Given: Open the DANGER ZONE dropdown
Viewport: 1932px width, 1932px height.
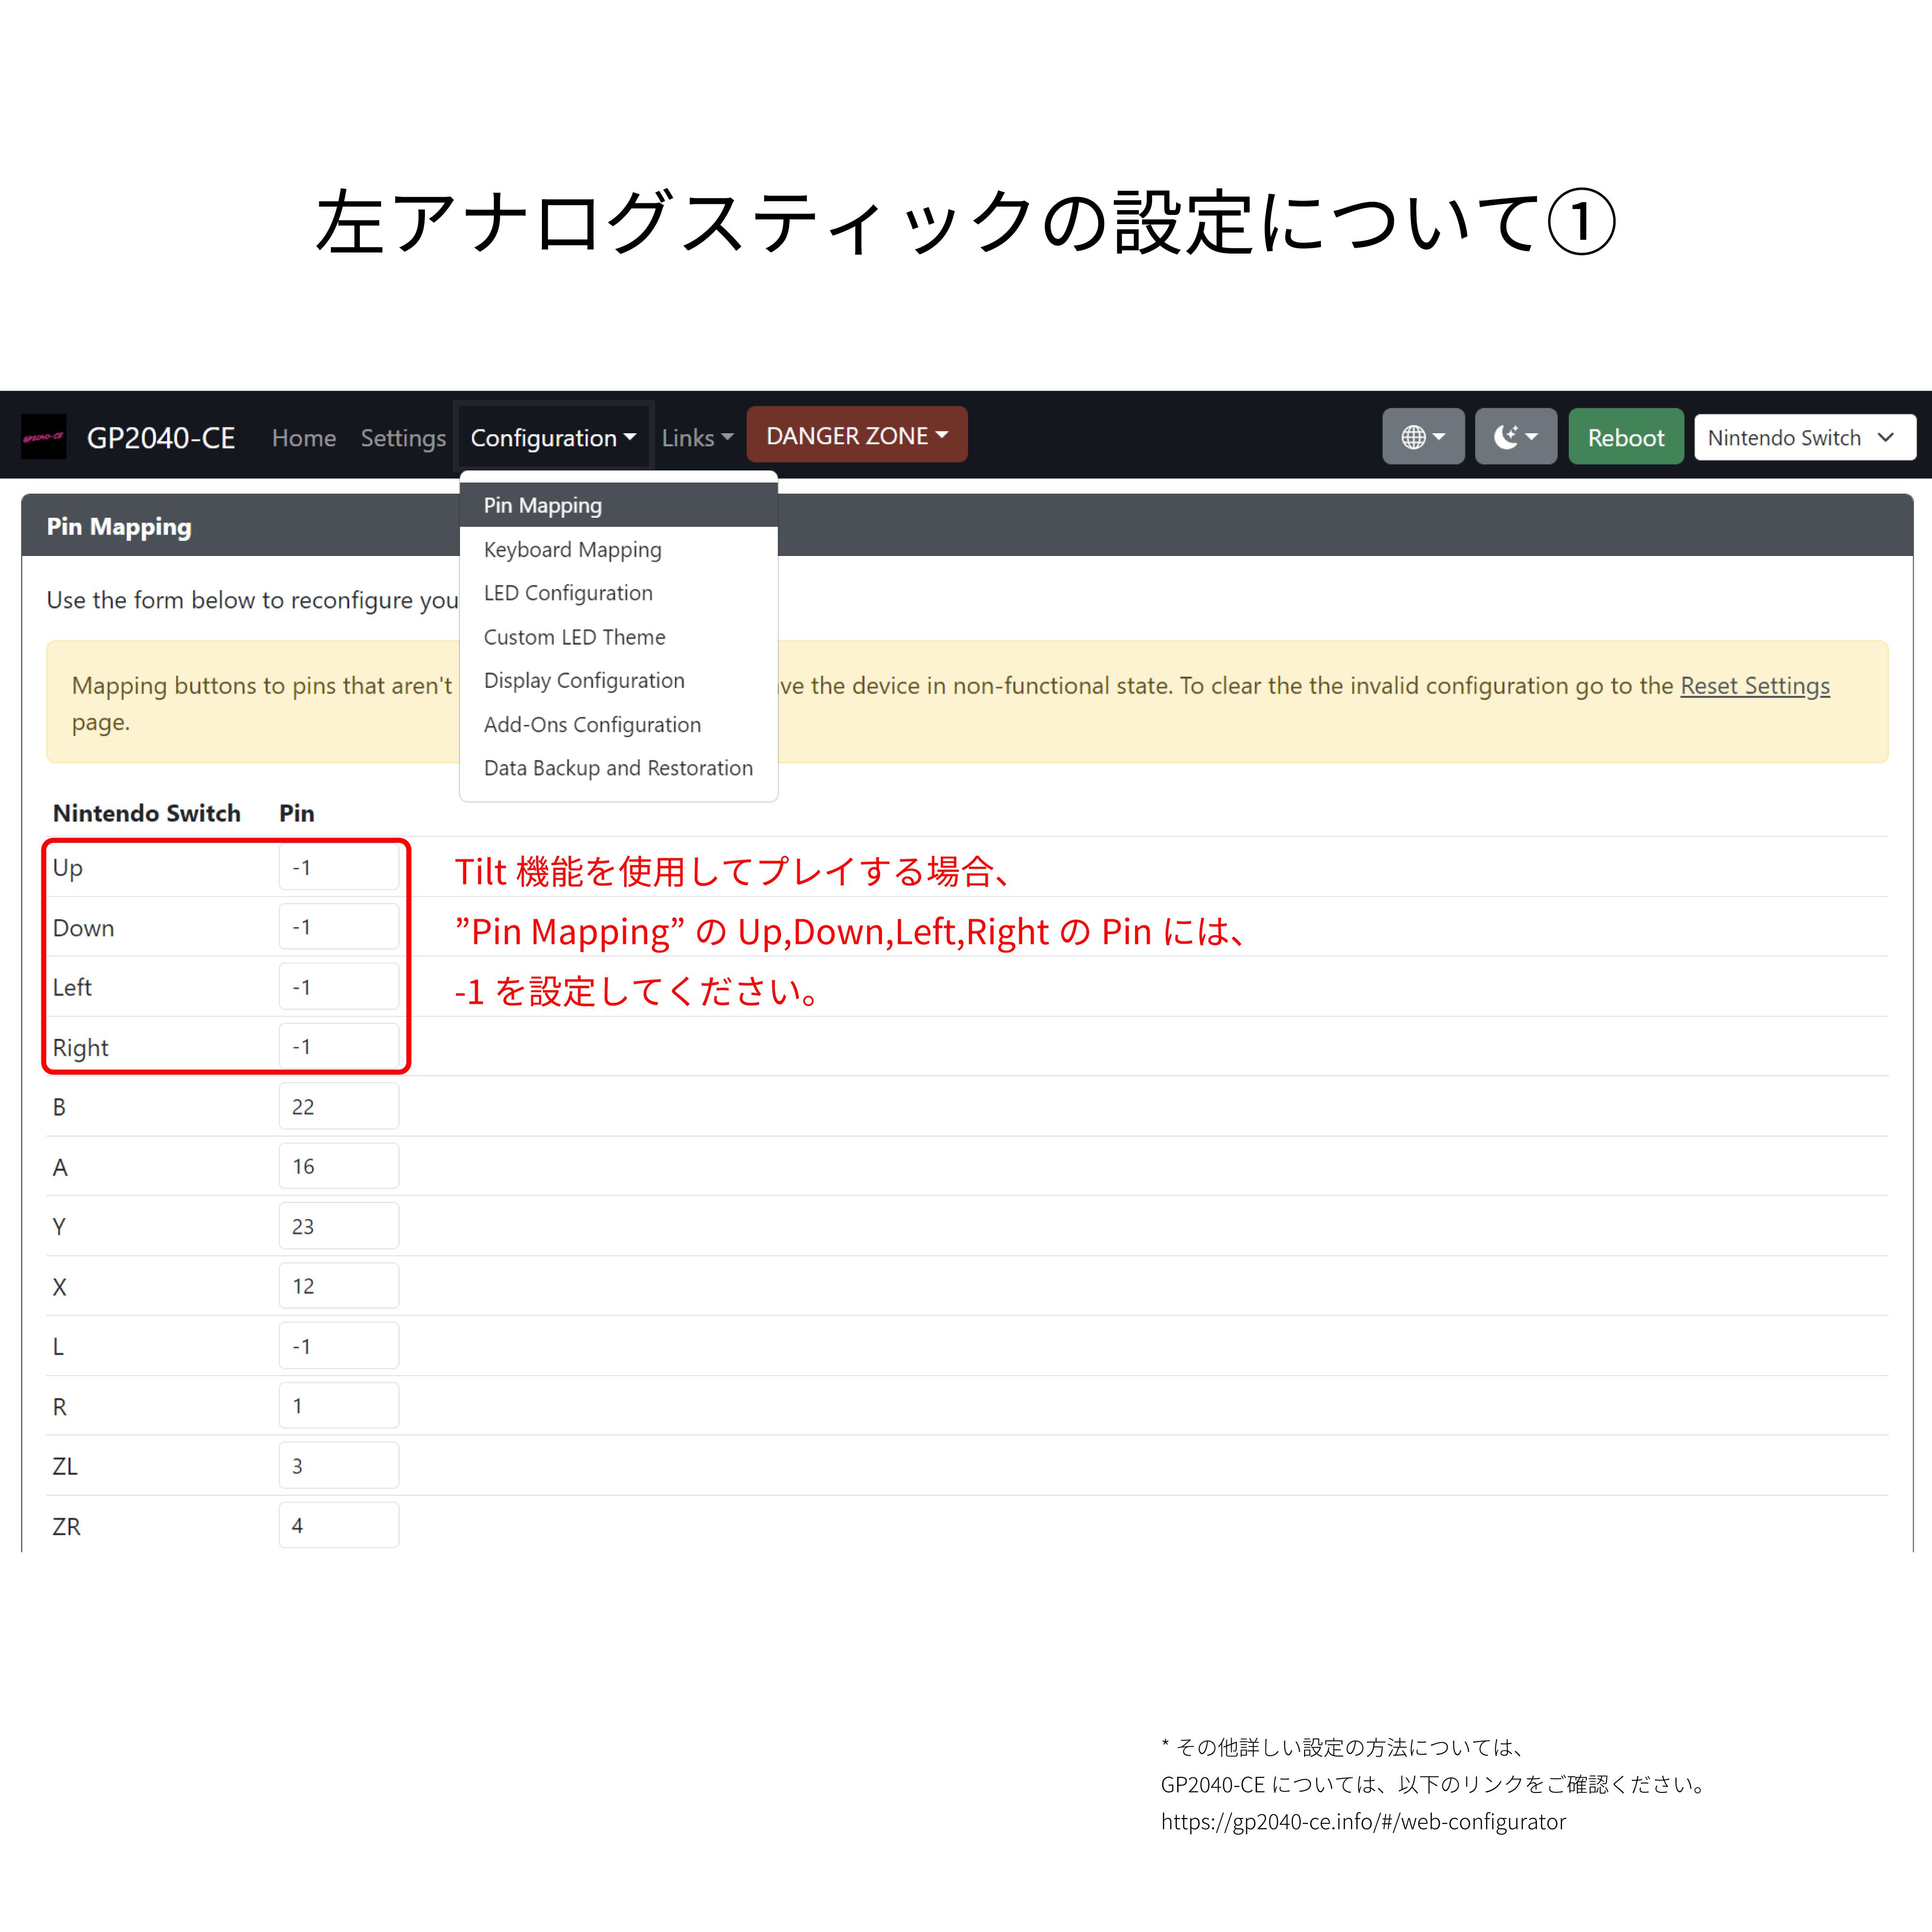Looking at the screenshot, I should point(856,436).
